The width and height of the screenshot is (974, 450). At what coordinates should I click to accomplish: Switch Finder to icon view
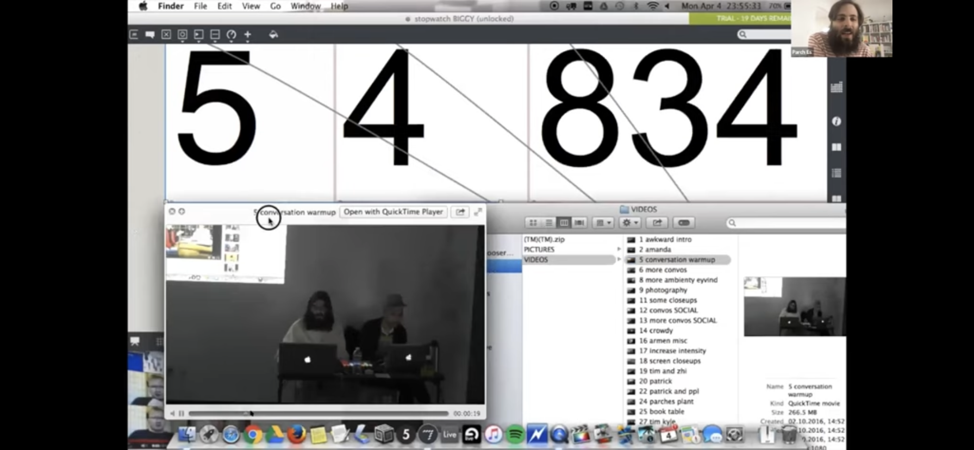(533, 223)
